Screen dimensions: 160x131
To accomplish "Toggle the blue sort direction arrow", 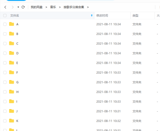I will pyautogui.click(x=92, y=16).
